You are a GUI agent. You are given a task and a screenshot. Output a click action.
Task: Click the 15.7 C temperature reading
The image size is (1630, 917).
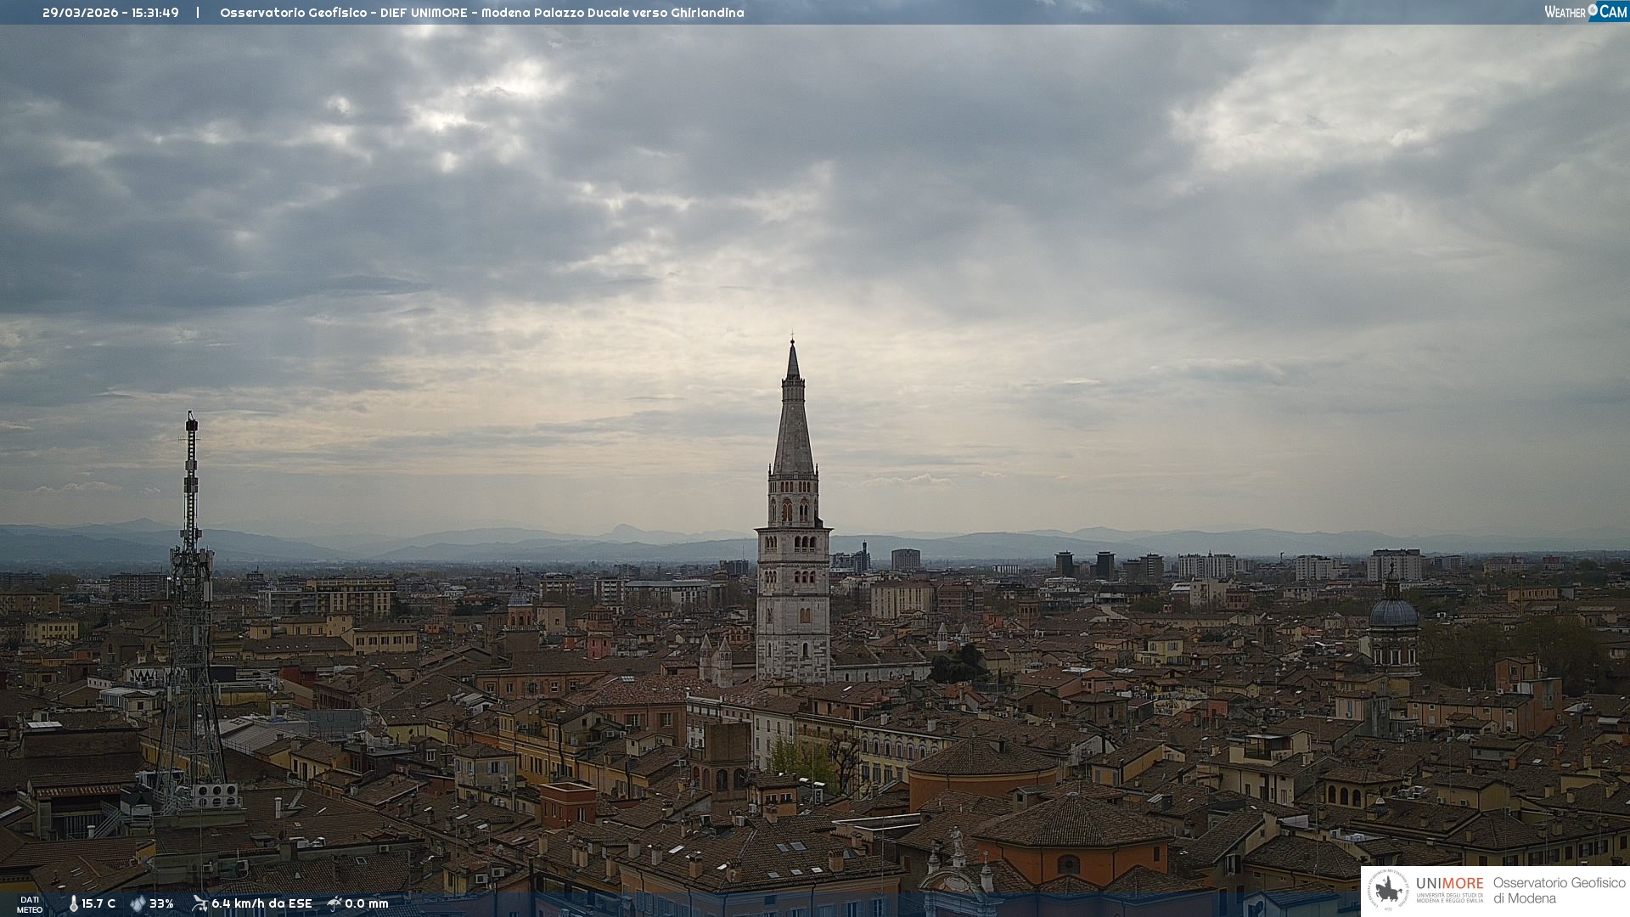point(98,903)
